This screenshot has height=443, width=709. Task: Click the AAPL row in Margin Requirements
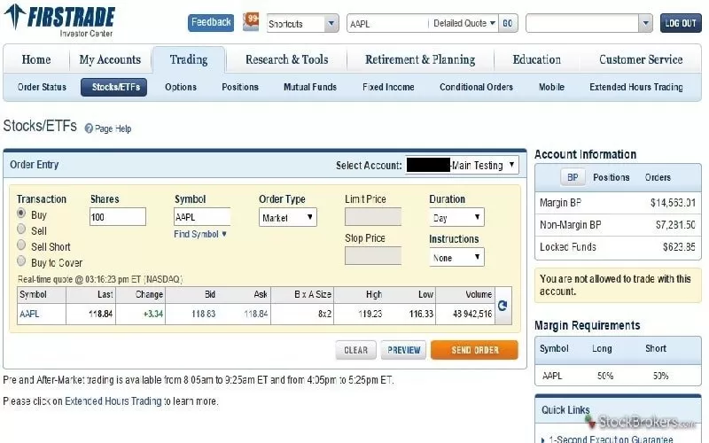pyautogui.click(x=618, y=376)
